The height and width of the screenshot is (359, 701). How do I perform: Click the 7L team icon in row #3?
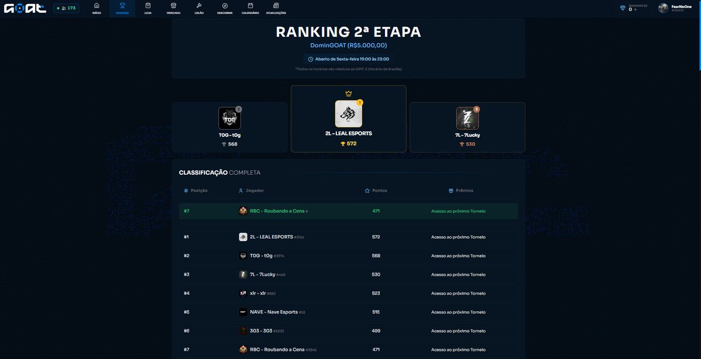(243, 274)
